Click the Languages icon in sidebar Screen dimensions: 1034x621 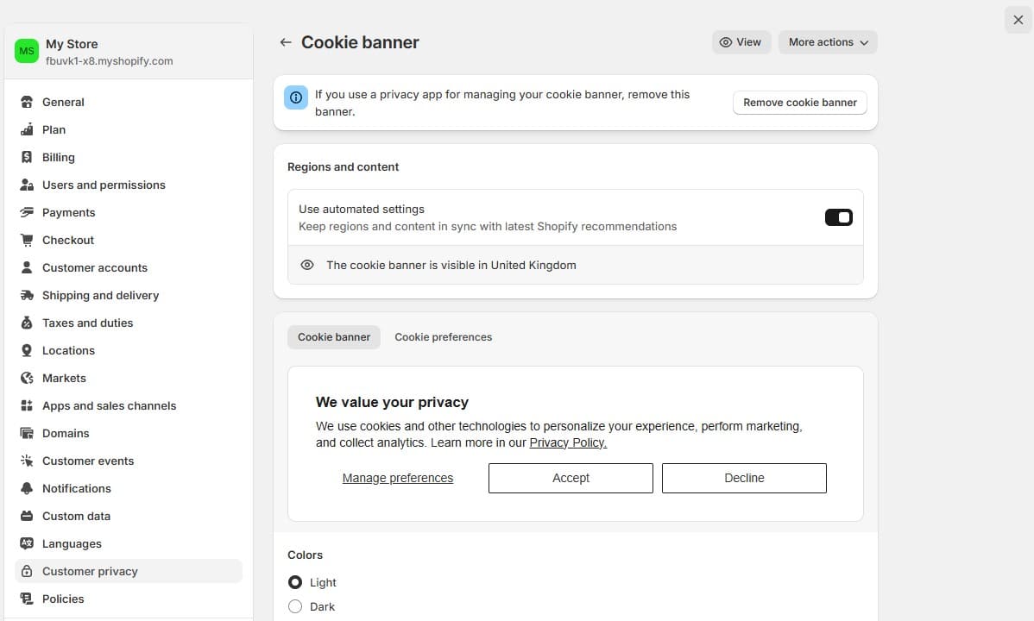[x=27, y=543]
